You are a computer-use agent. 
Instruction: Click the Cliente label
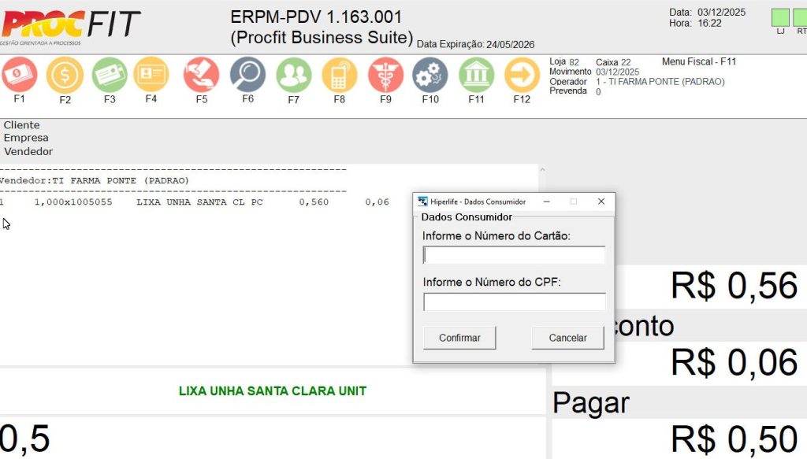(x=21, y=125)
